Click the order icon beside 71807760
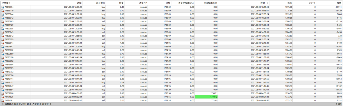The height and width of the screenshot is (106, 343). pos(3,93)
